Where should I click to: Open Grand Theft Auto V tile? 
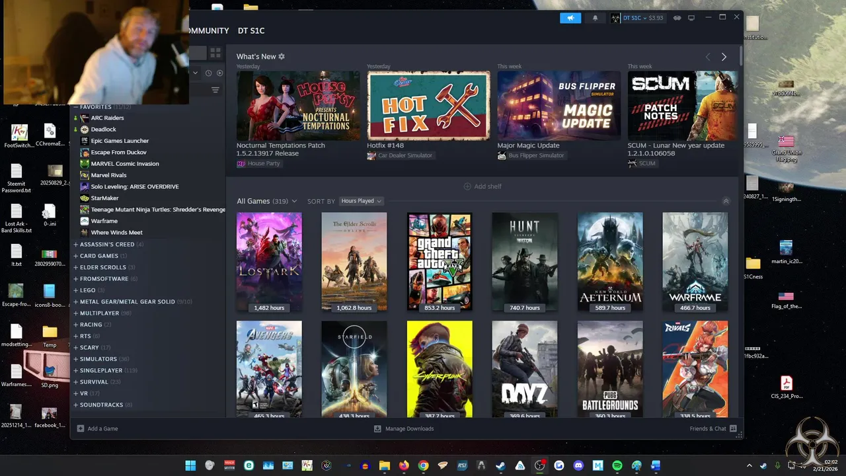(x=440, y=262)
